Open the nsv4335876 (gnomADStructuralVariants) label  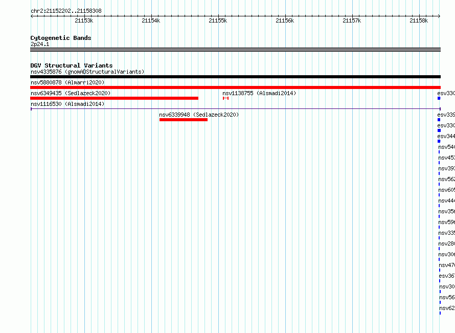click(x=87, y=72)
